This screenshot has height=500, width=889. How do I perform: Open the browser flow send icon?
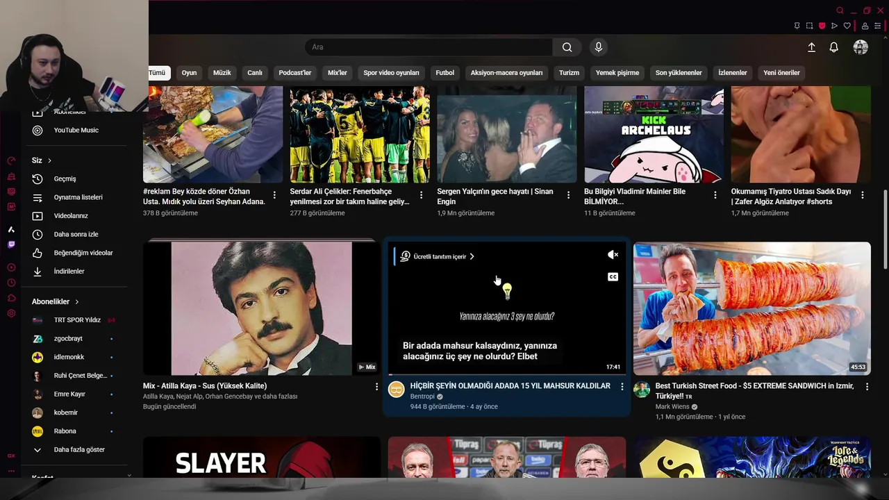834,26
